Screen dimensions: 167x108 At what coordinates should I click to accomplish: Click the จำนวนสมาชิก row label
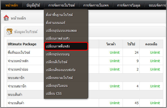coord(17,86)
